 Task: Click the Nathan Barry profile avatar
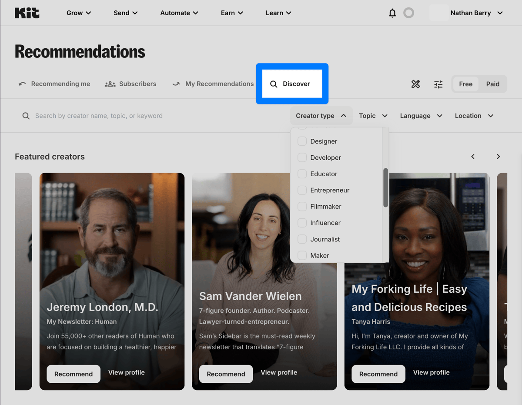coord(438,13)
